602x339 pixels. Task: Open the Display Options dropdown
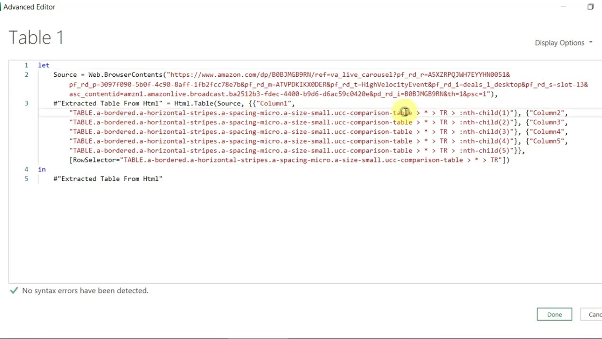(x=563, y=43)
